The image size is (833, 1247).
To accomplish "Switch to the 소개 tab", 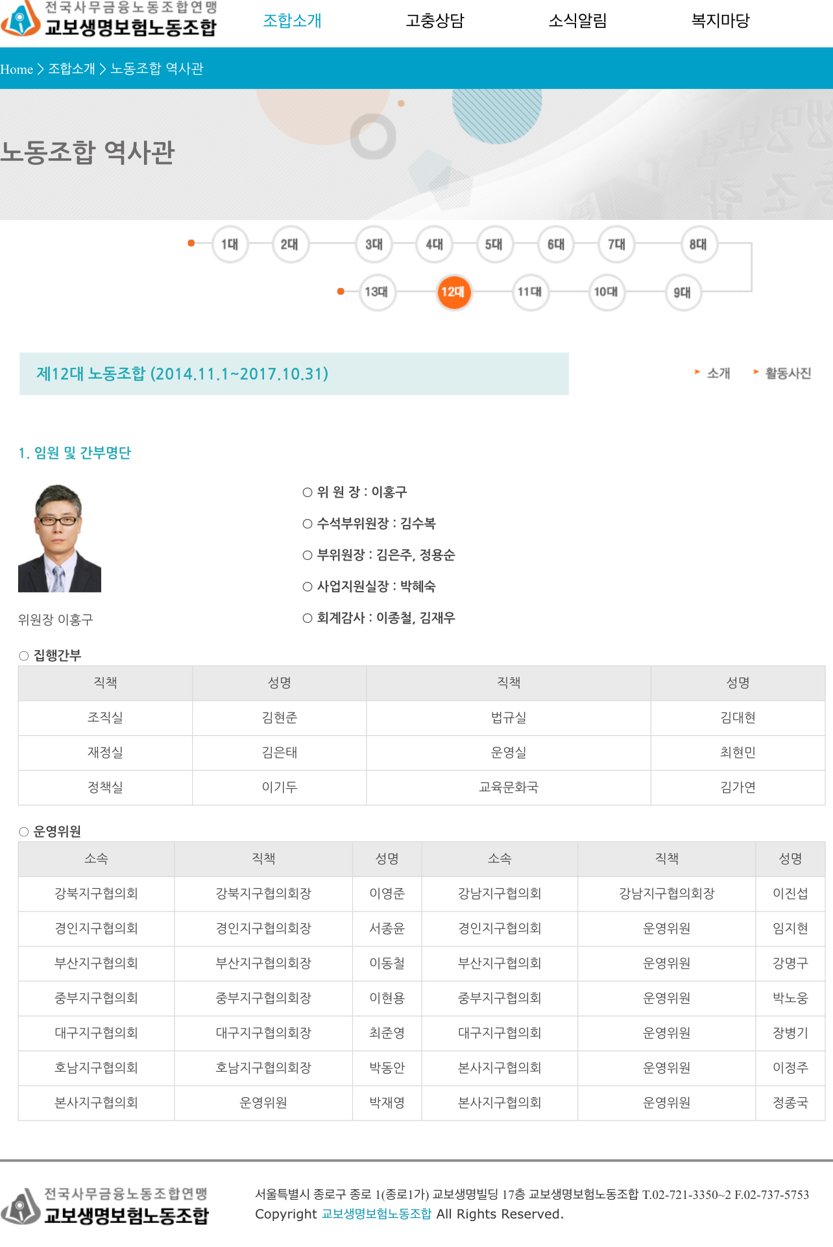I will (x=713, y=373).
